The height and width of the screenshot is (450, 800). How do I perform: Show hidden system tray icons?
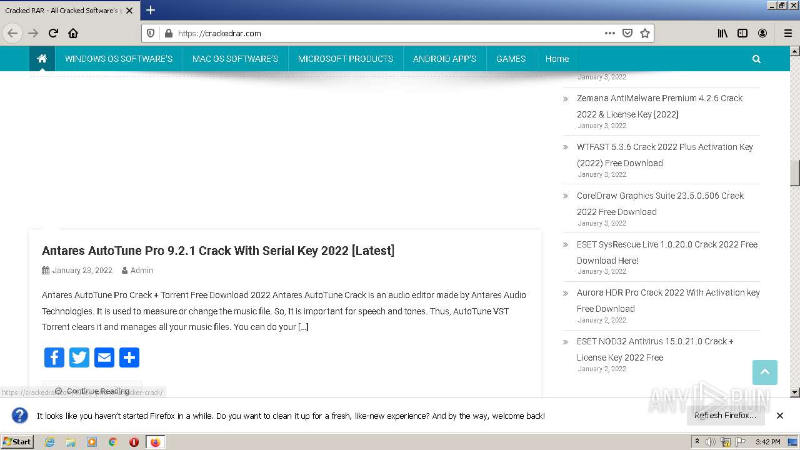[x=697, y=442]
